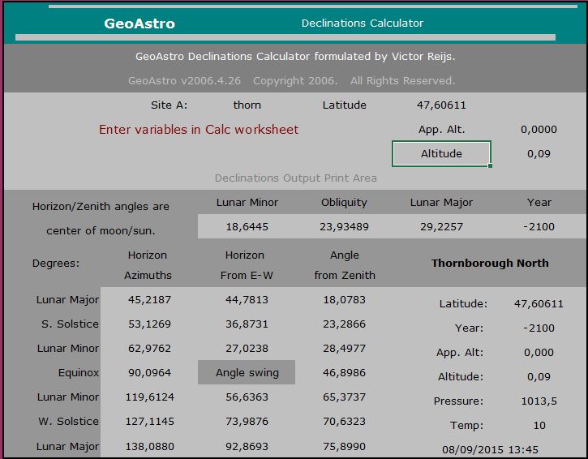Select Lunar Major value 29,2257
The height and width of the screenshot is (459, 588).
[x=441, y=227]
